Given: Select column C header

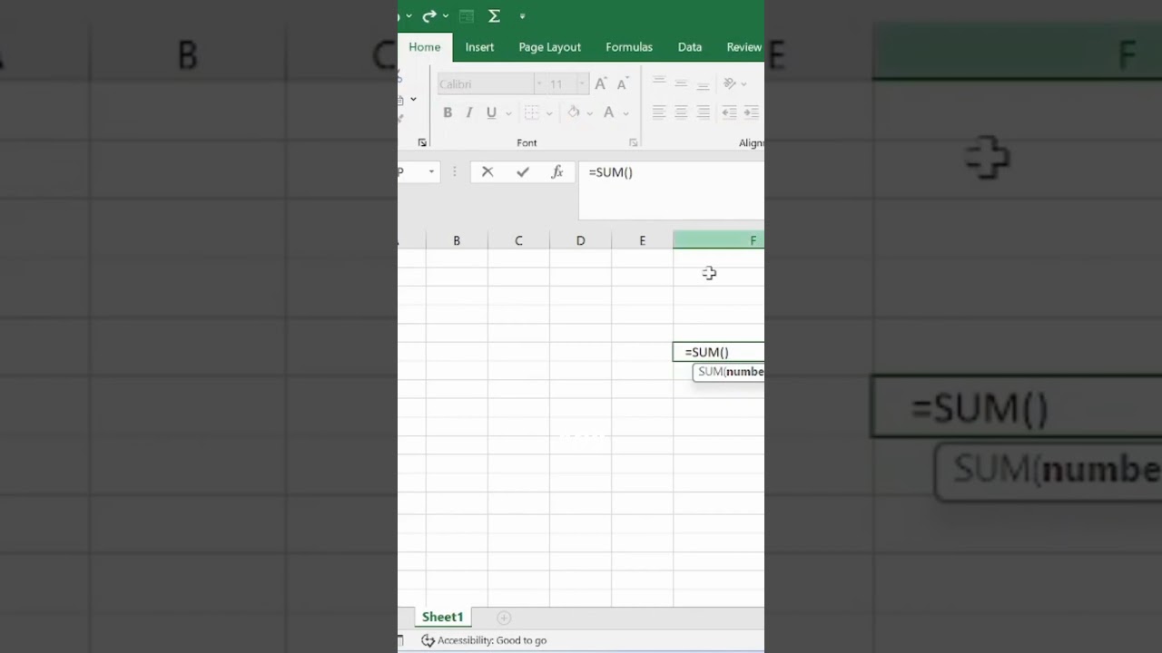Looking at the screenshot, I should coord(518,240).
